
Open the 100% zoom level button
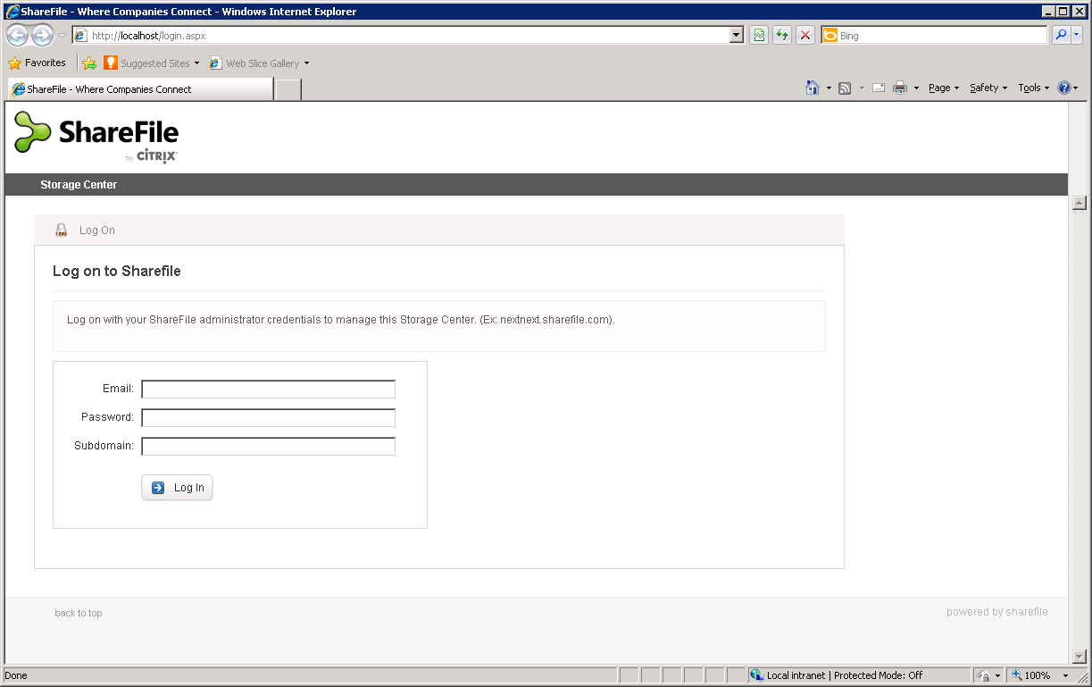1032,675
